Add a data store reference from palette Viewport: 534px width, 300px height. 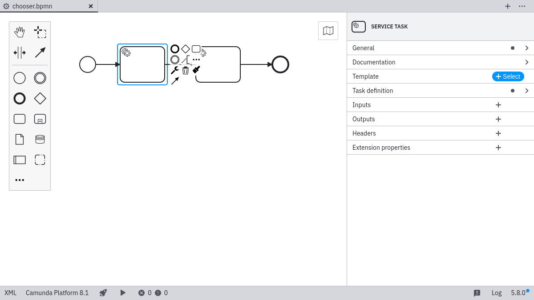40,140
